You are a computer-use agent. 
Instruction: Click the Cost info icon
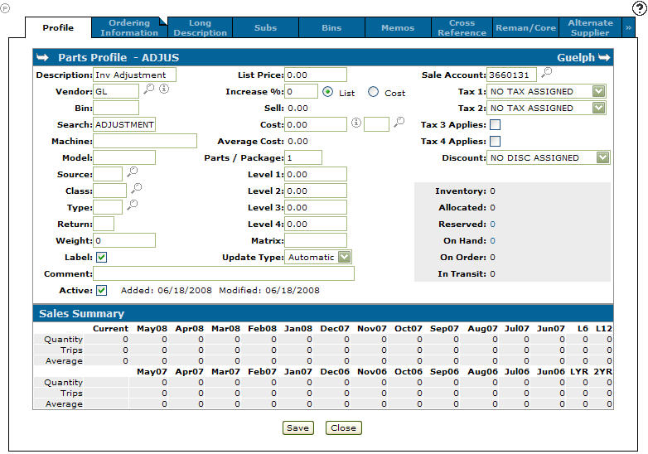click(x=355, y=123)
